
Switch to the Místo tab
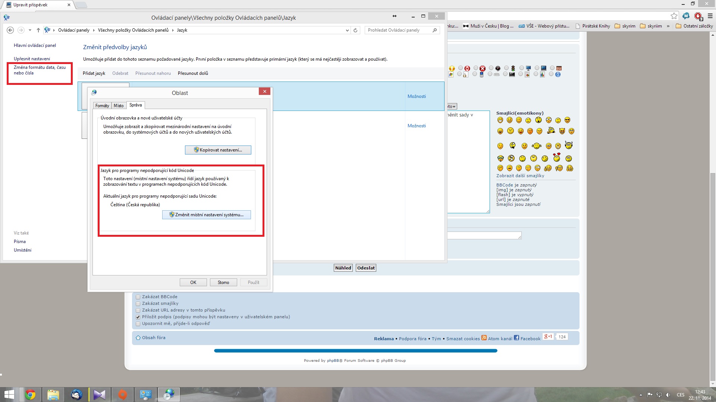pyautogui.click(x=119, y=106)
